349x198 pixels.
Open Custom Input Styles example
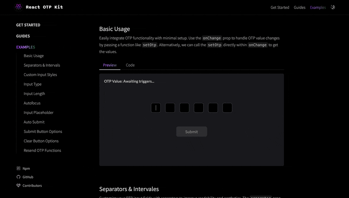pos(40,75)
